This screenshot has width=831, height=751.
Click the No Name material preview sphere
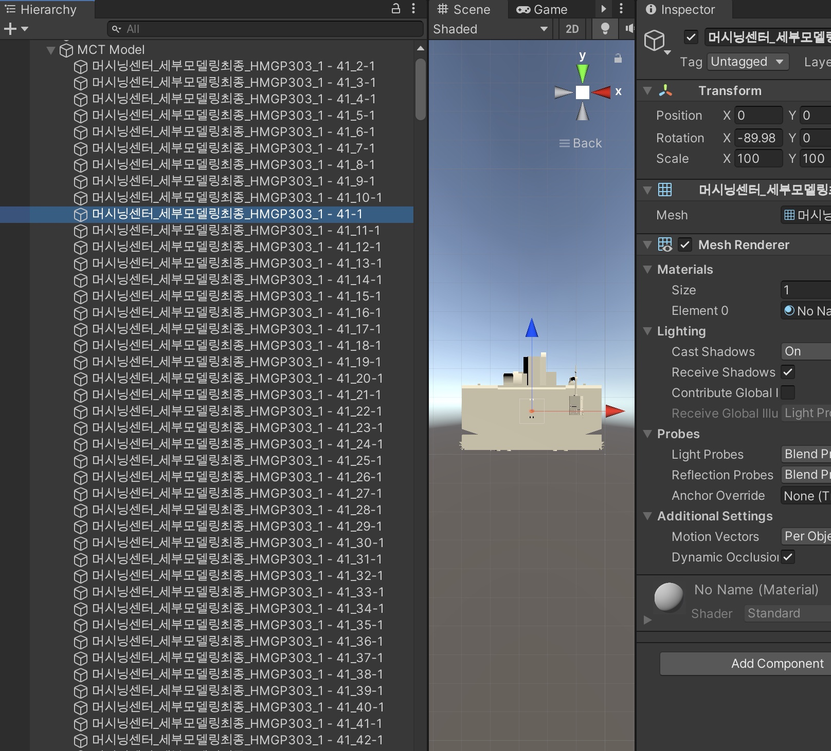tap(669, 598)
